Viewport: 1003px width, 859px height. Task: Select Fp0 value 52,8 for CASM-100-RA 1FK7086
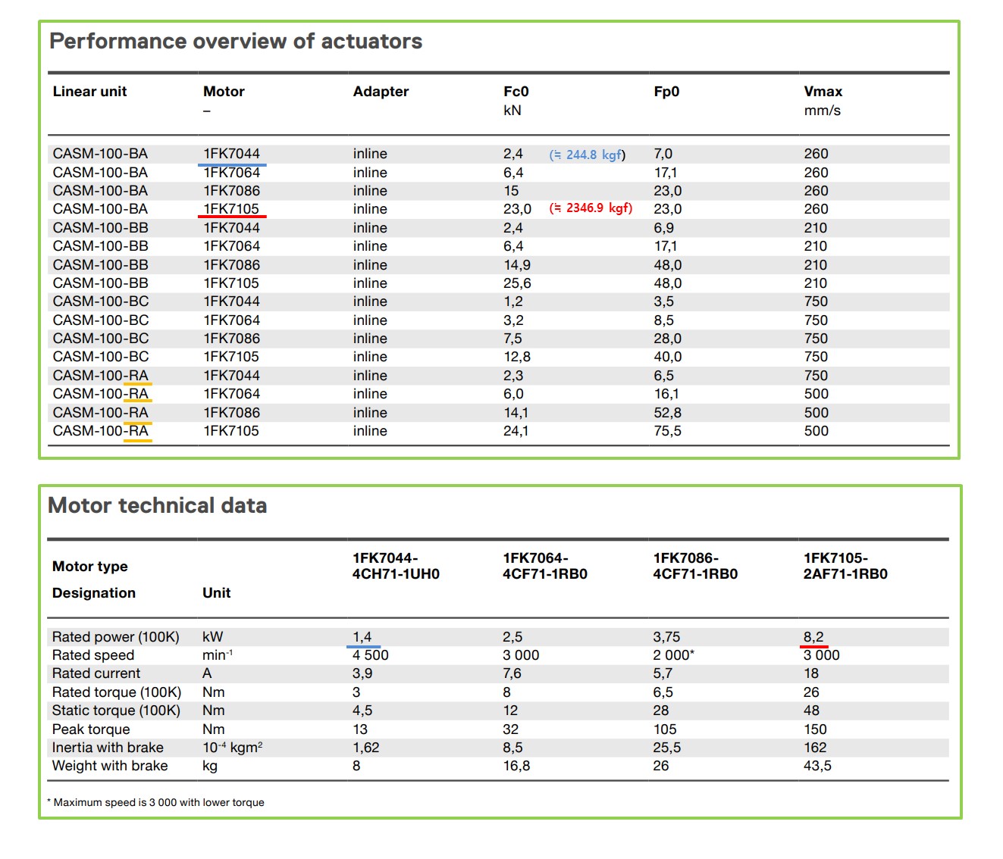coord(668,413)
